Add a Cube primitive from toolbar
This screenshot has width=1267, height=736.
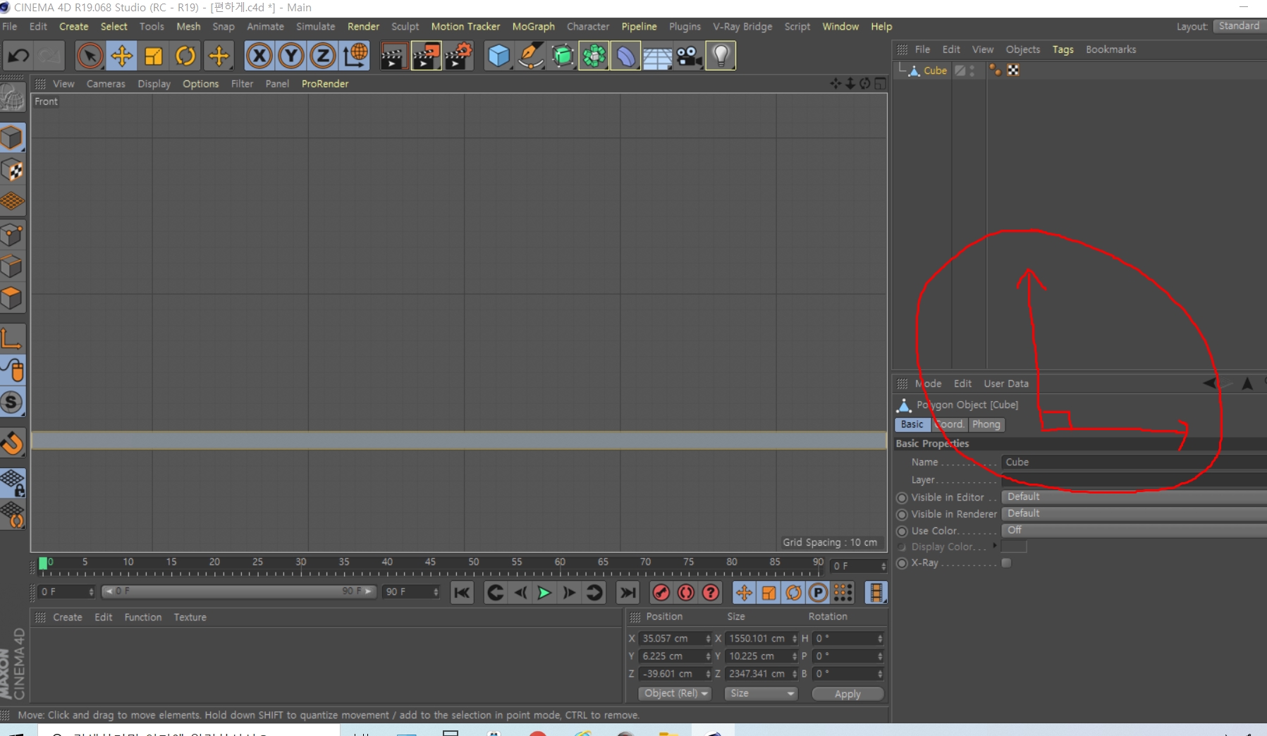pos(498,56)
